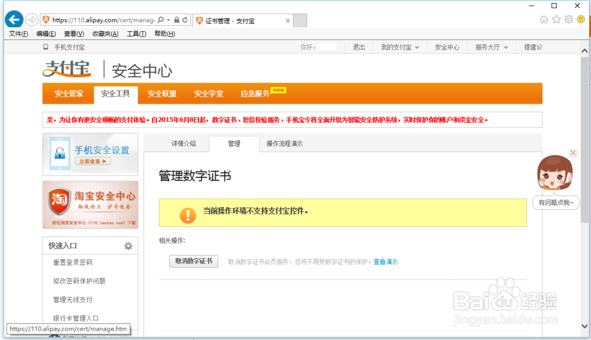This screenshot has height=340, width=591.
Task: Click the page scrollbar up arrow
Action: tap(584, 50)
